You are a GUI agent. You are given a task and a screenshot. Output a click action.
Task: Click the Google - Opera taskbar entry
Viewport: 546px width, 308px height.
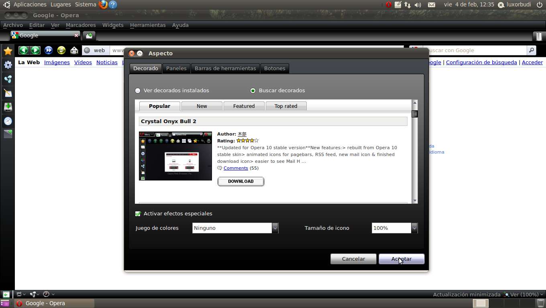click(x=54, y=303)
